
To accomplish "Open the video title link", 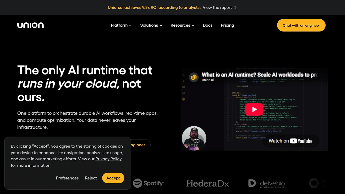I will pyautogui.click(x=260, y=75).
